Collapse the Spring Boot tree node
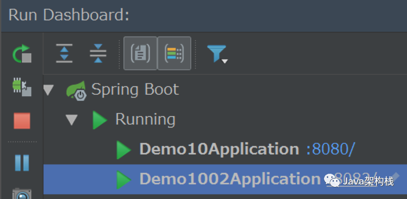 [x=48, y=91]
